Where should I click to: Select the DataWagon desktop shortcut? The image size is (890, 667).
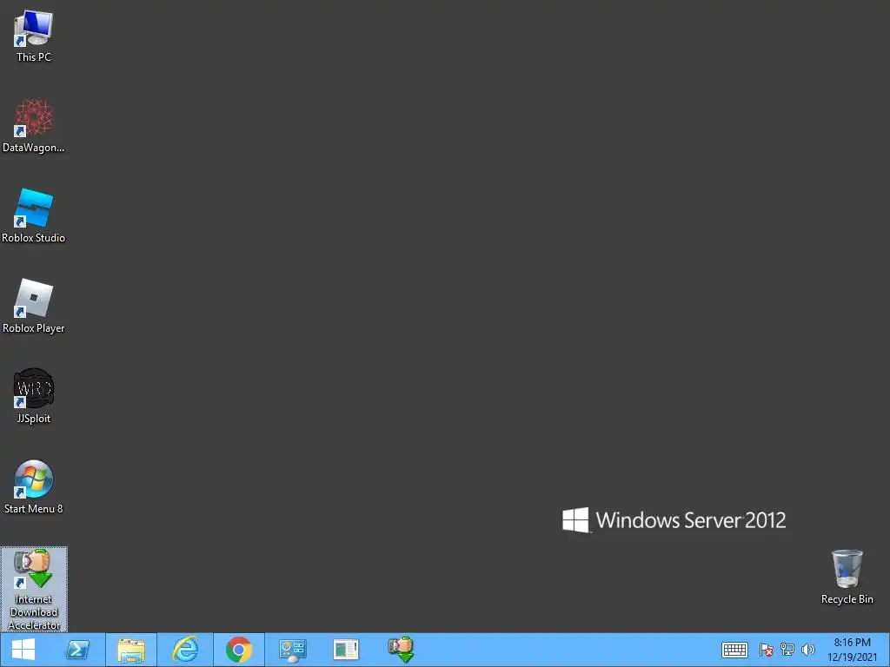tap(34, 126)
